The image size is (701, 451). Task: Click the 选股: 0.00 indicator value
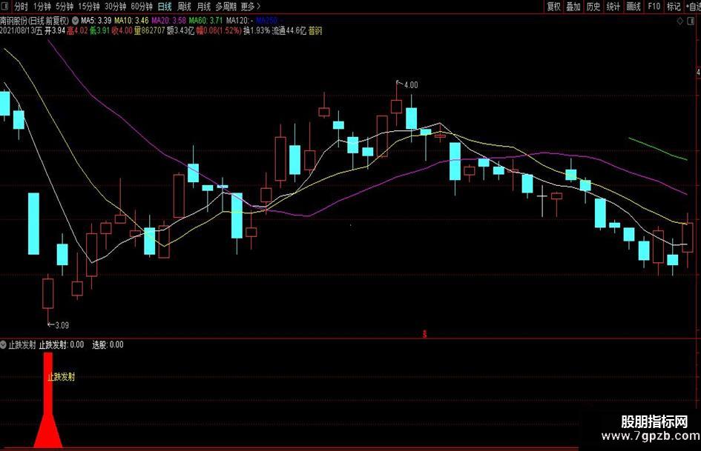click(x=108, y=344)
